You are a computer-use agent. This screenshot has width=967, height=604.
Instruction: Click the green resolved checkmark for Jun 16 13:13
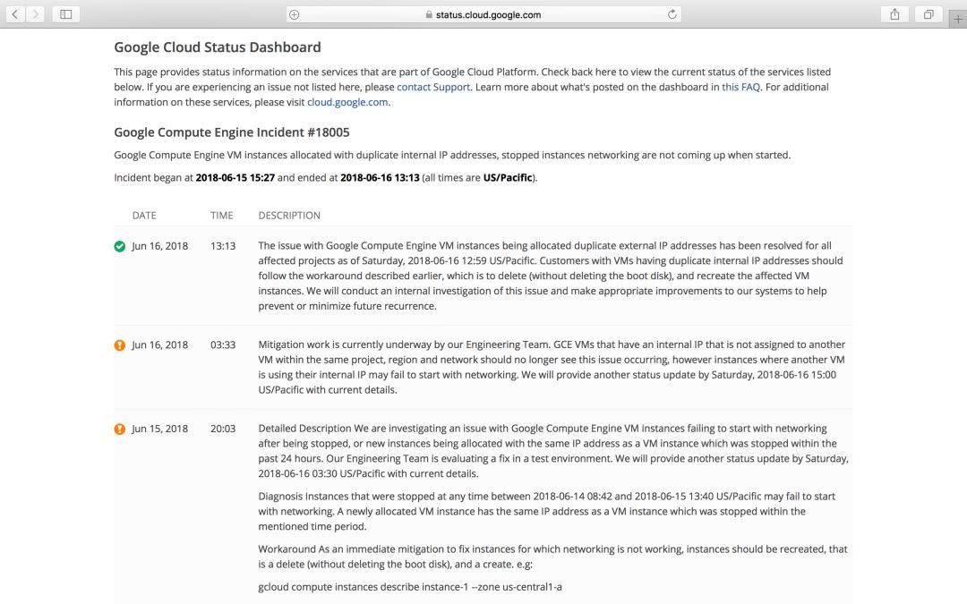120,247
